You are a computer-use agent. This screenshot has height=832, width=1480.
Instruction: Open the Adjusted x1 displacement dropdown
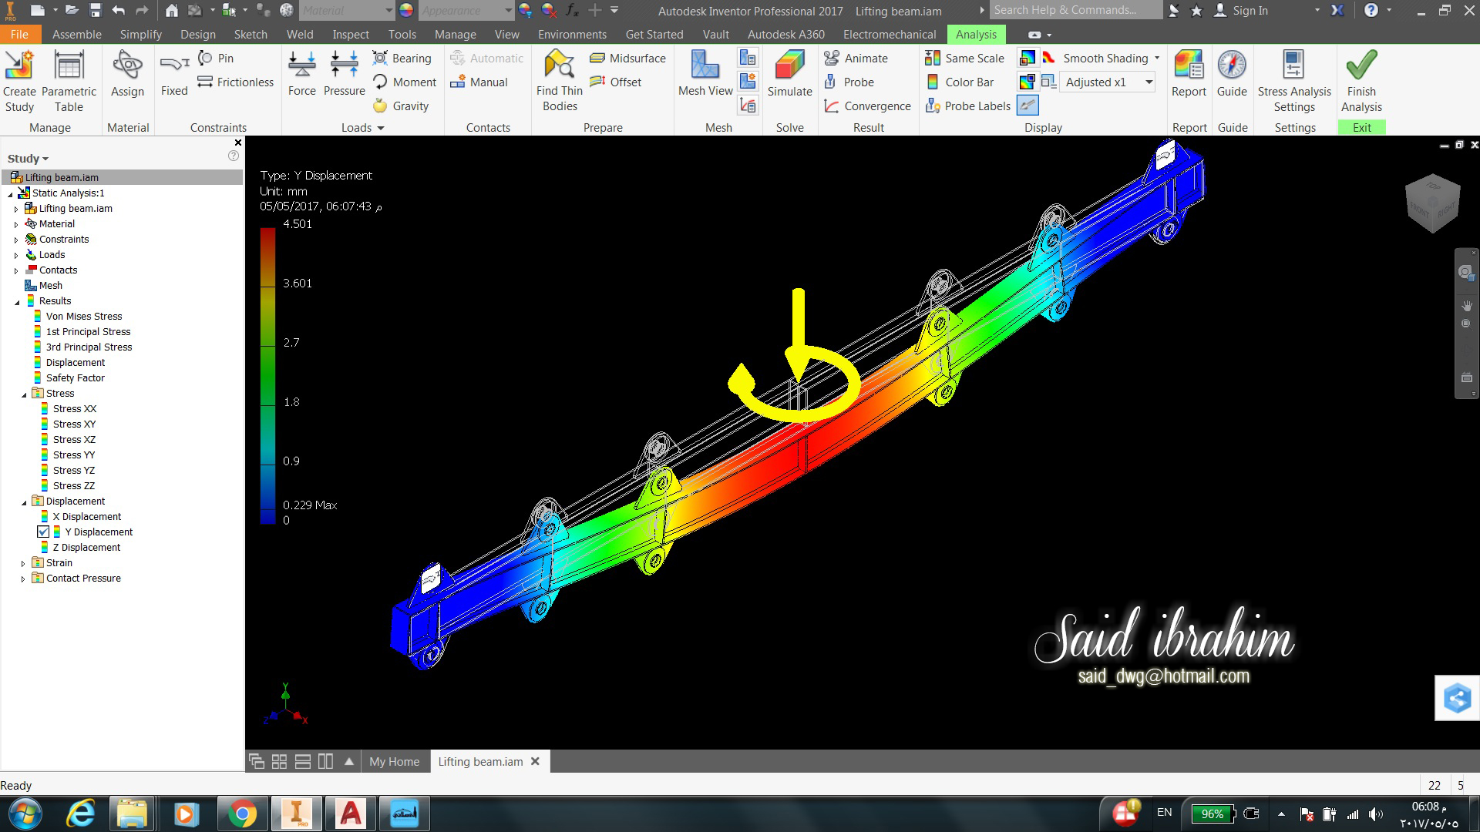[x=1149, y=82]
